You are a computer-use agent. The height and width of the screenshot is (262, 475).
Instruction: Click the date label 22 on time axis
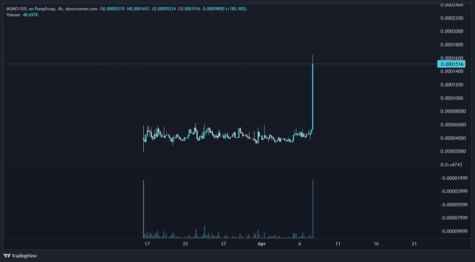click(x=185, y=244)
